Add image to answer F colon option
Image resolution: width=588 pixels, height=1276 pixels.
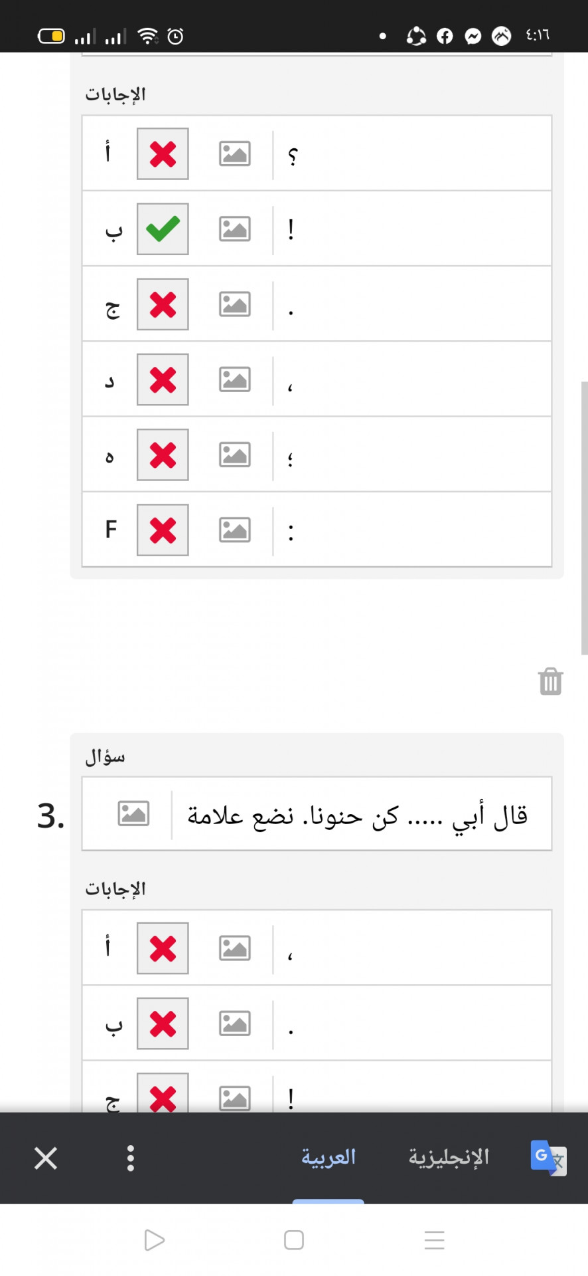pyautogui.click(x=234, y=530)
